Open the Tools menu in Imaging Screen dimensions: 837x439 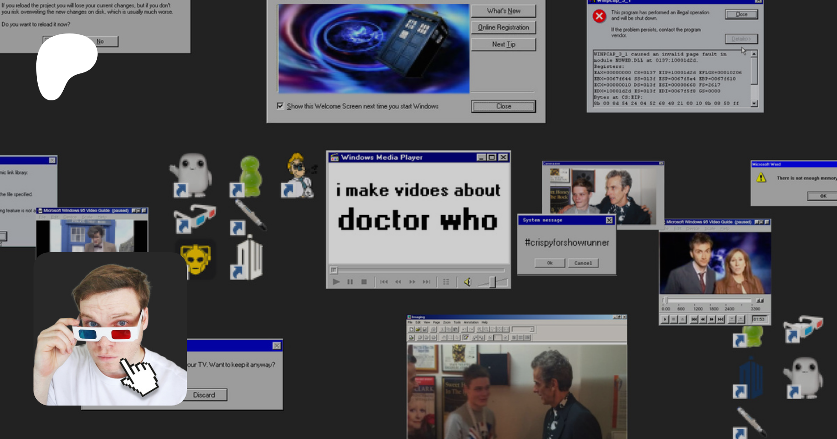(x=457, y=322)
